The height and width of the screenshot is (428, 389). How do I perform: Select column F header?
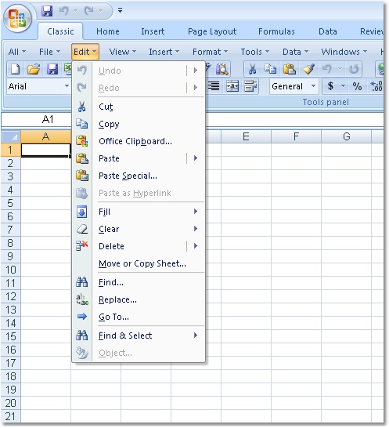296,136
